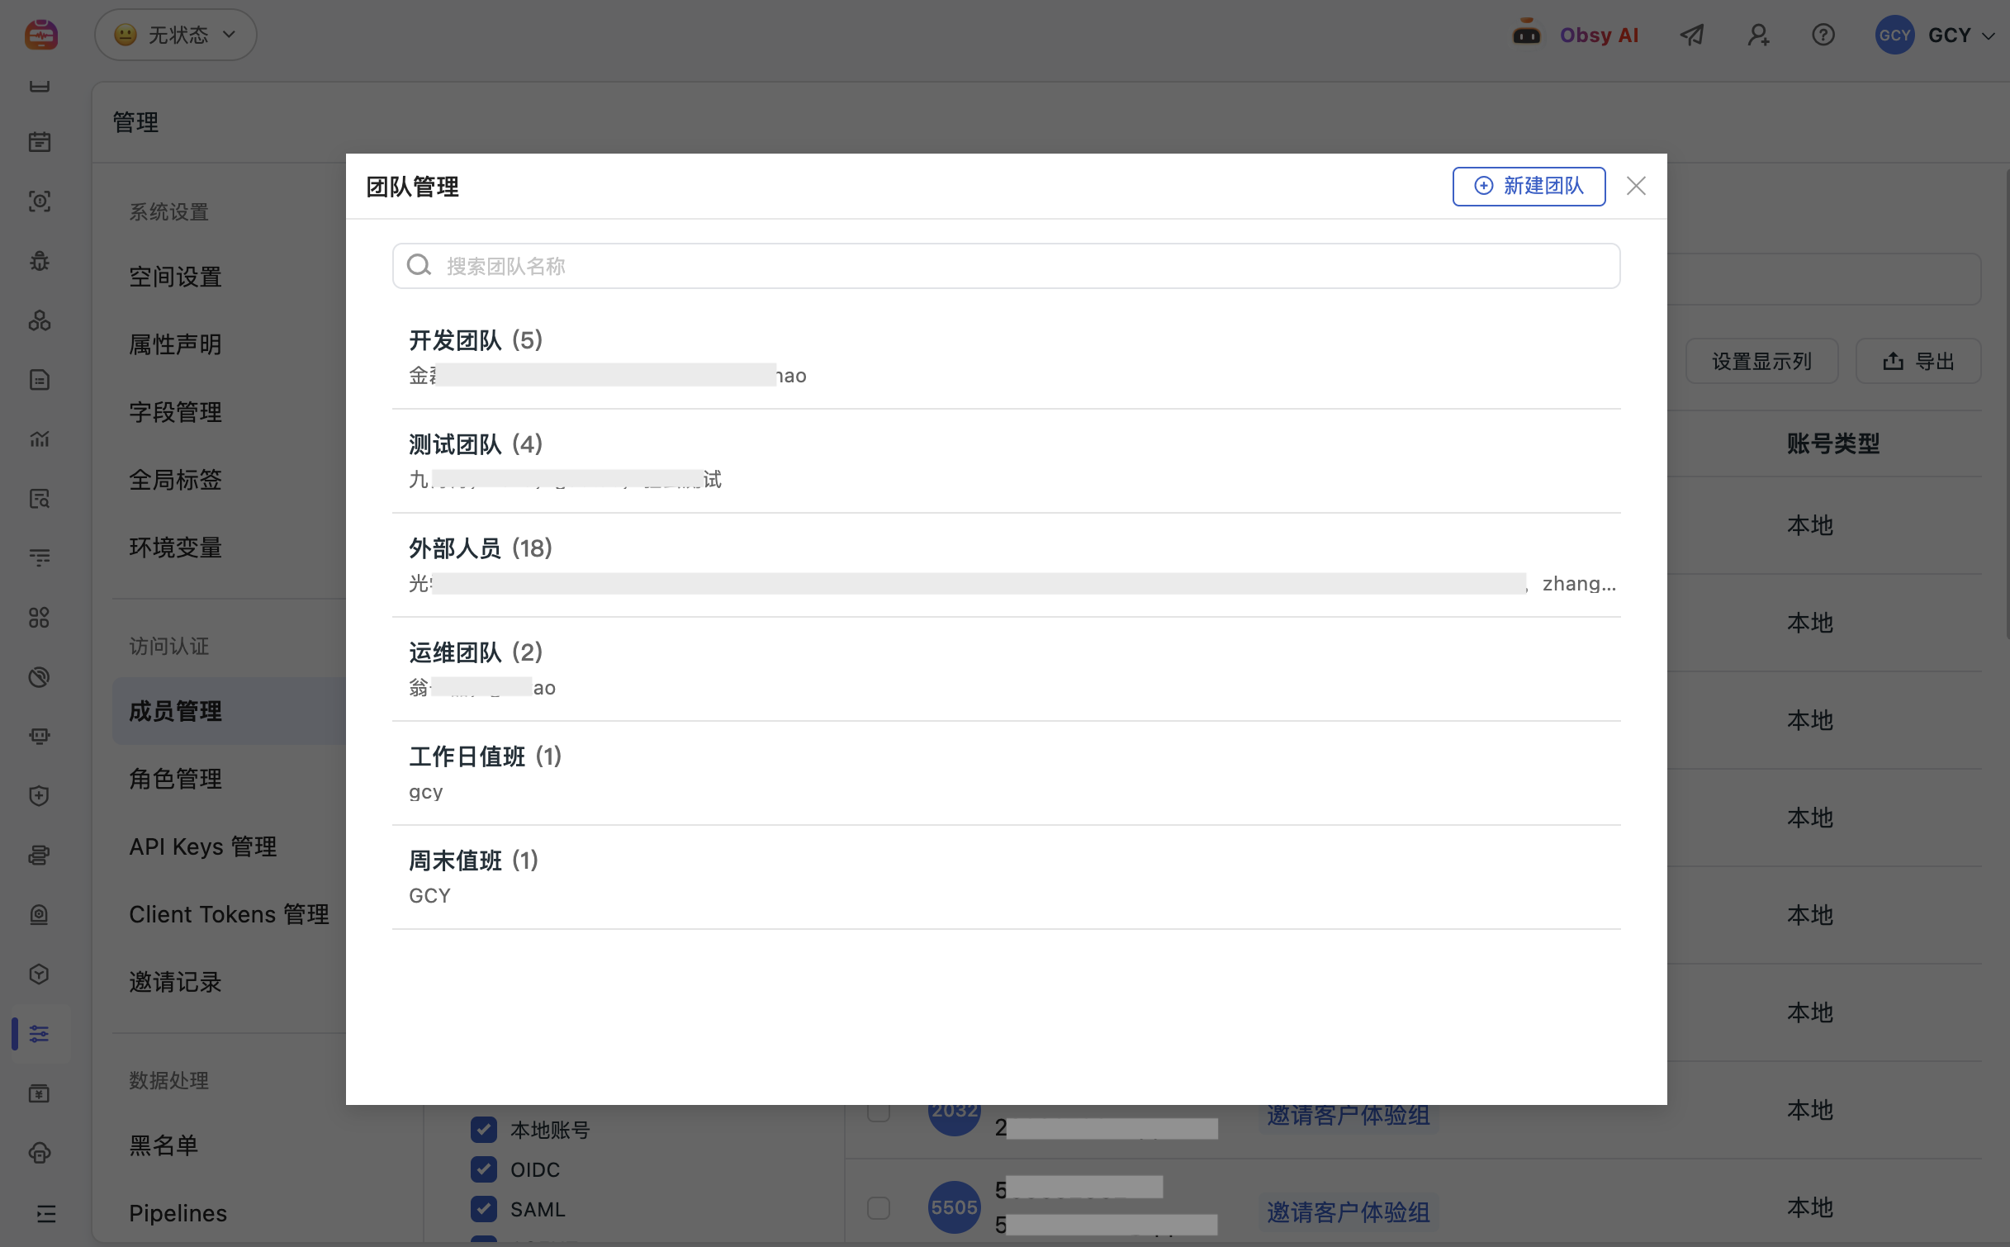Open the document list icon in the sidebar
2010x1247 pixels.
40,380
